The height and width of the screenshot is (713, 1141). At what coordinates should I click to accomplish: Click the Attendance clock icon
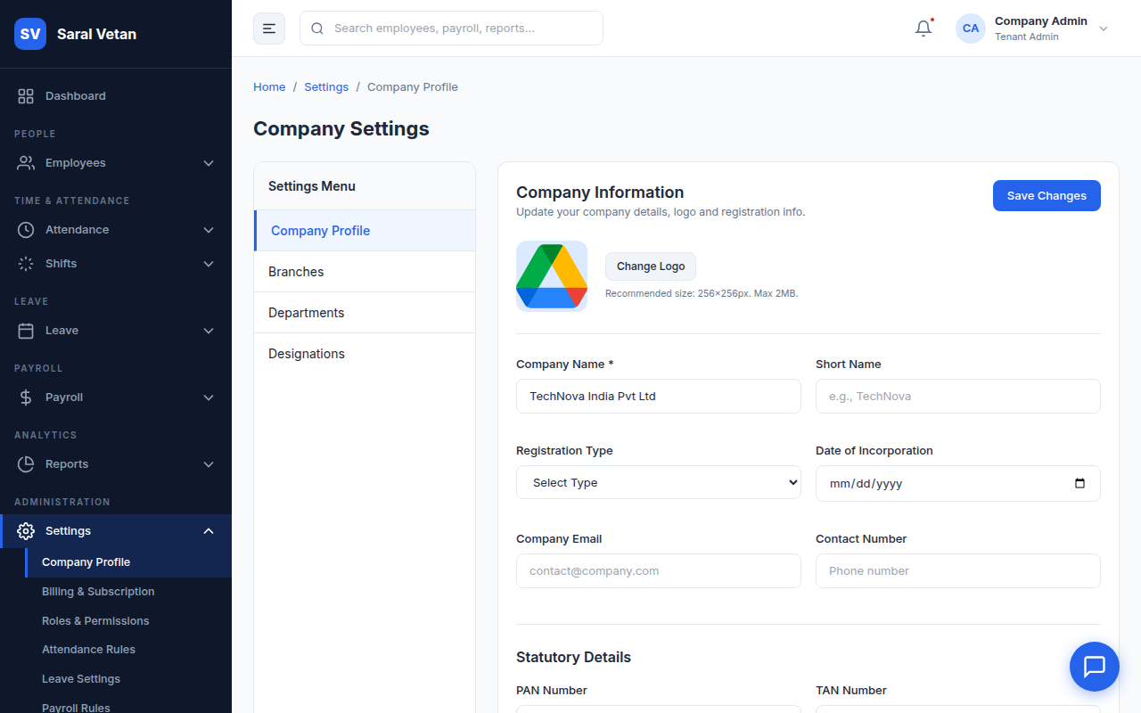[26, 230]
